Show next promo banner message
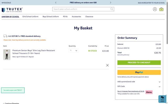Viewport: 168px width, 104px height. [111, 3]
